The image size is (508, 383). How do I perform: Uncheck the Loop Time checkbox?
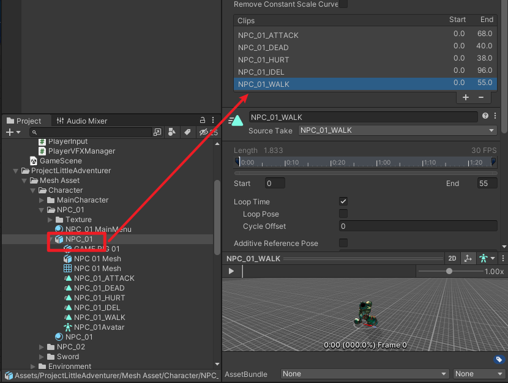pyautogui.click(x=343, y=201)
